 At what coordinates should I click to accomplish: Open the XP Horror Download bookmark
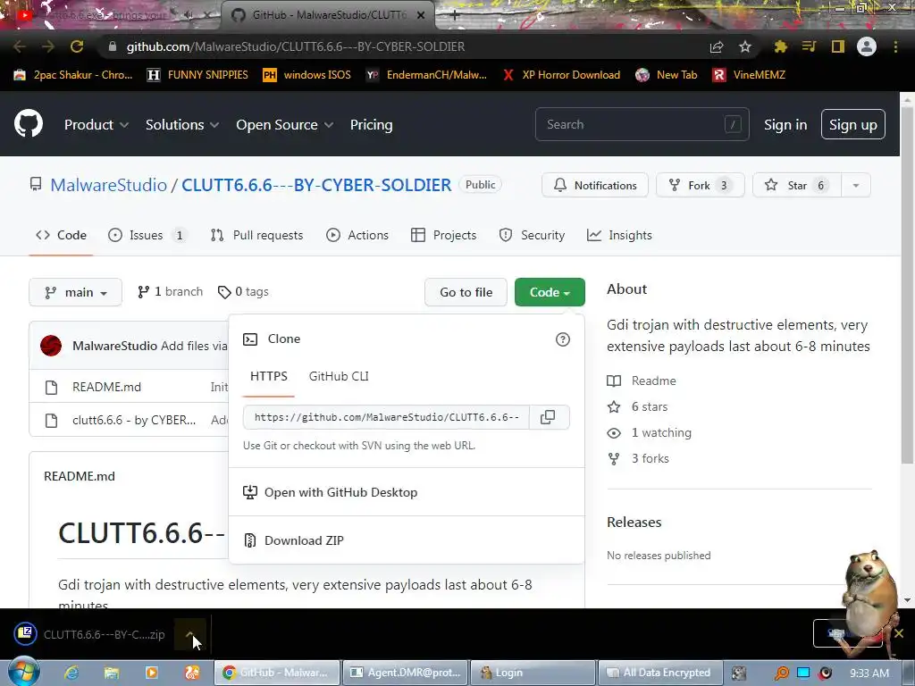[561, 75]
